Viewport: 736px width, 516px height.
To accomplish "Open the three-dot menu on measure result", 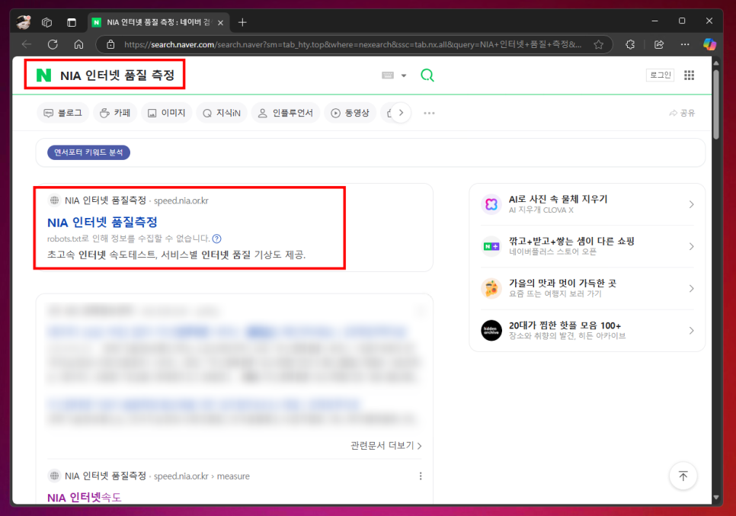I will pyautogui.click(x=421, y=476).
